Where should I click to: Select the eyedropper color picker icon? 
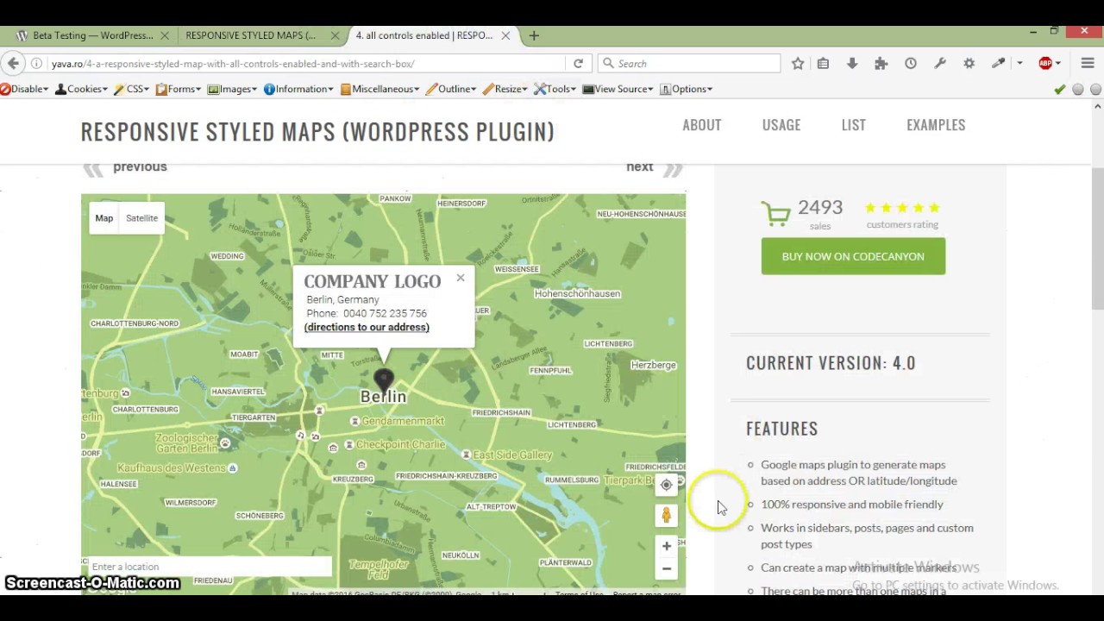coord(998,63)
